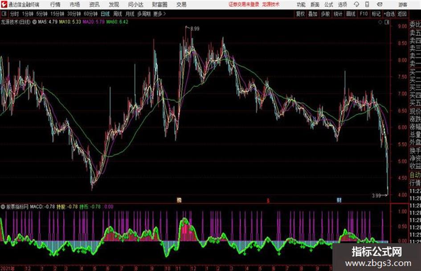
Task: Click the 标记 mark button
Action: [376, 14]
